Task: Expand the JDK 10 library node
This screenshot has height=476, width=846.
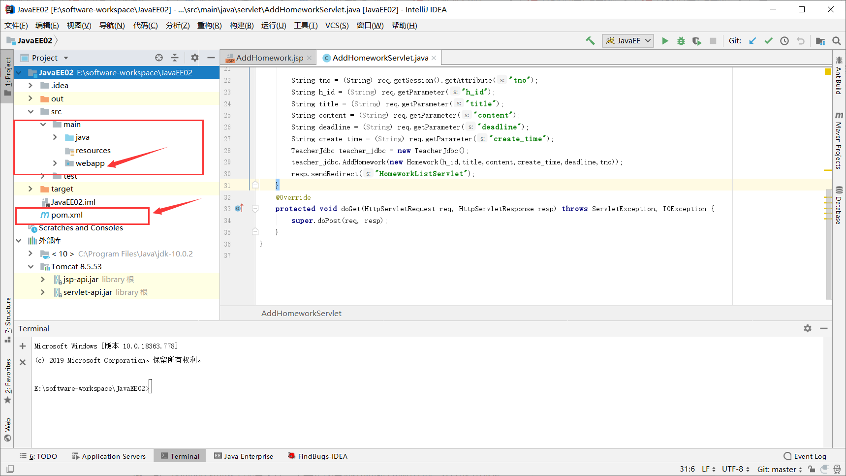Action: 31,254
